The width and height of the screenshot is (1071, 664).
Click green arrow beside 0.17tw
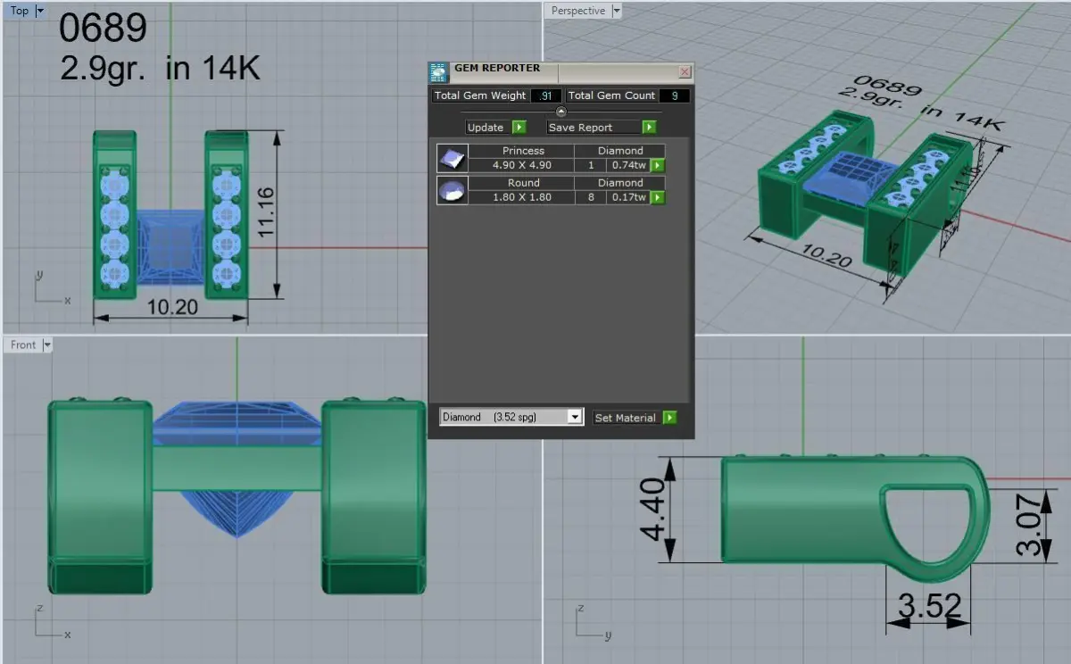(658, 197)
